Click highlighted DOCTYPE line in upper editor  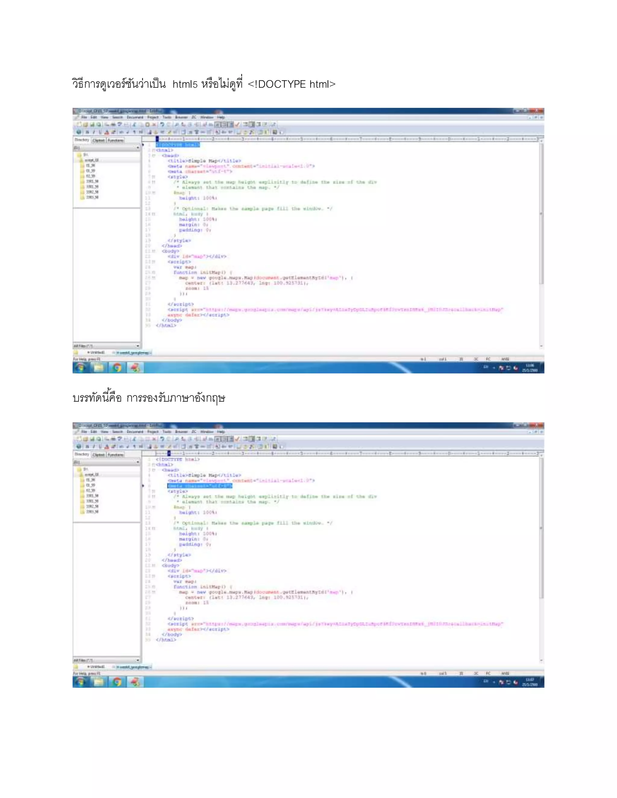(178, 145)
